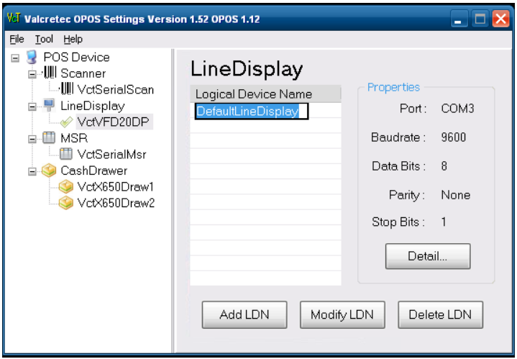This screenshot has height=359, width=517.
Task: Collapse the CashDrawer tree branch
Action: click(32, 171)
